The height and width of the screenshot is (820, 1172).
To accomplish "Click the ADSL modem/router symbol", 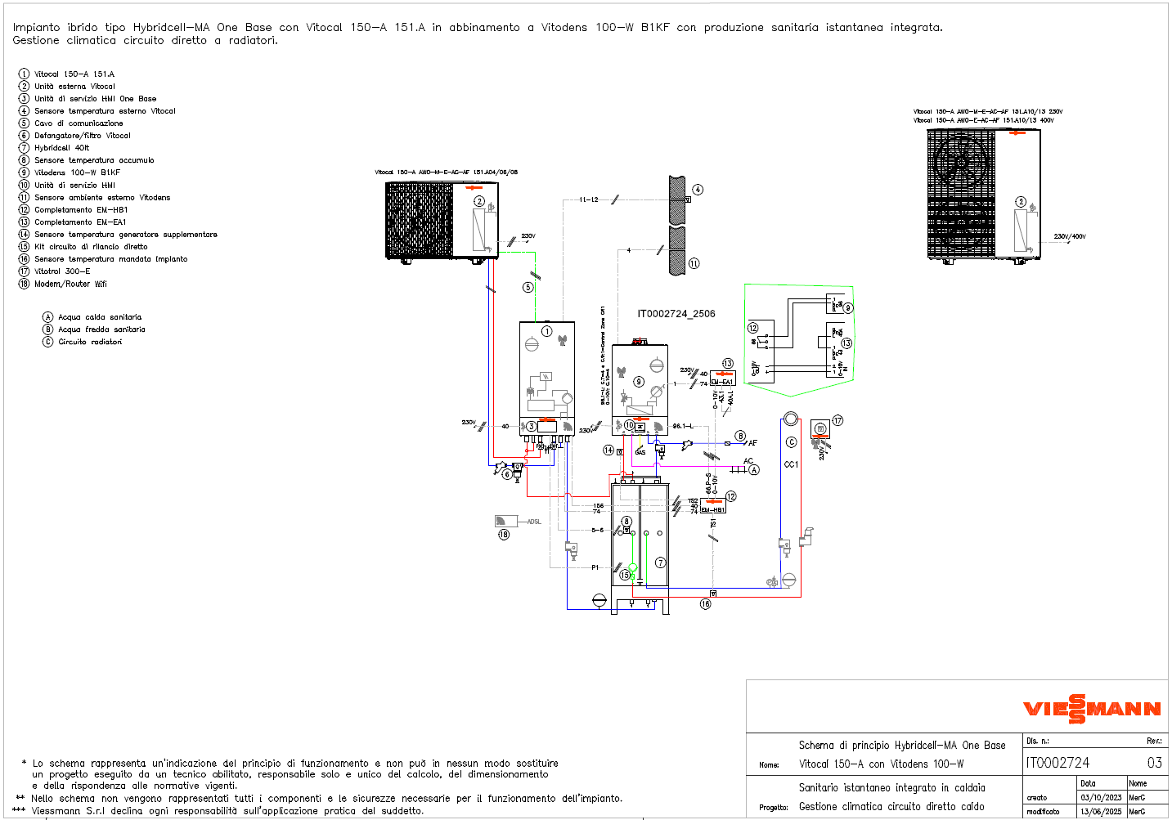I will click(506, 521).
